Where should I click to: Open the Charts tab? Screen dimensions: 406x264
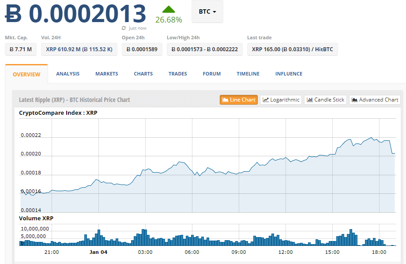pyautogui.click(x=143, y=74)
